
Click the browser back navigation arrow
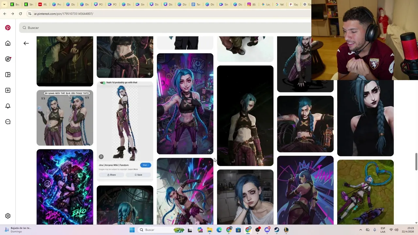point(5,14)
